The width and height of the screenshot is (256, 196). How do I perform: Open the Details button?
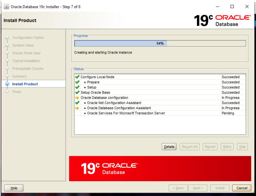pos(169,147)
